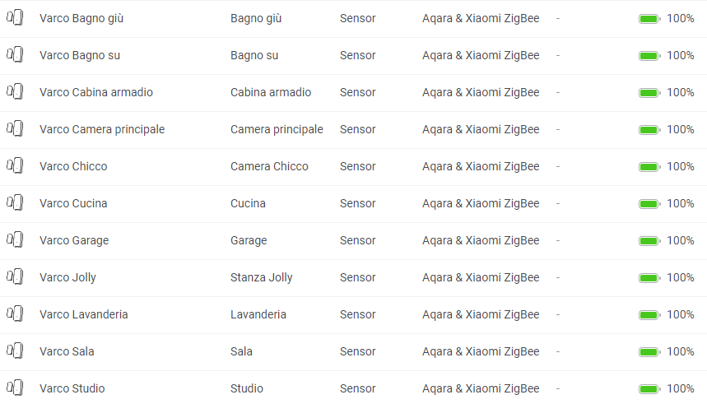Click the Lavanderia area cell
This screenshot has height=404, width=707.
click(x=258, y=314)
